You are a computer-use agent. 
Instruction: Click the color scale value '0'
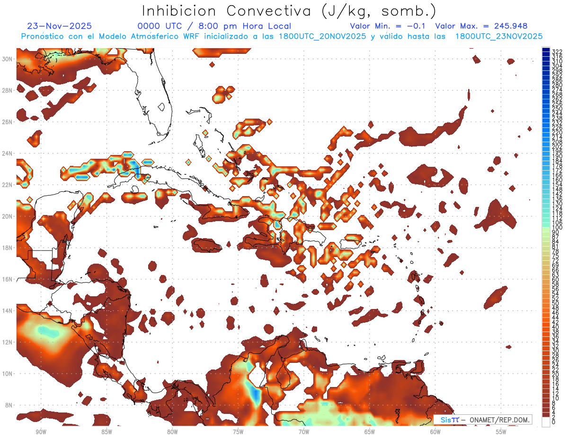554,422
